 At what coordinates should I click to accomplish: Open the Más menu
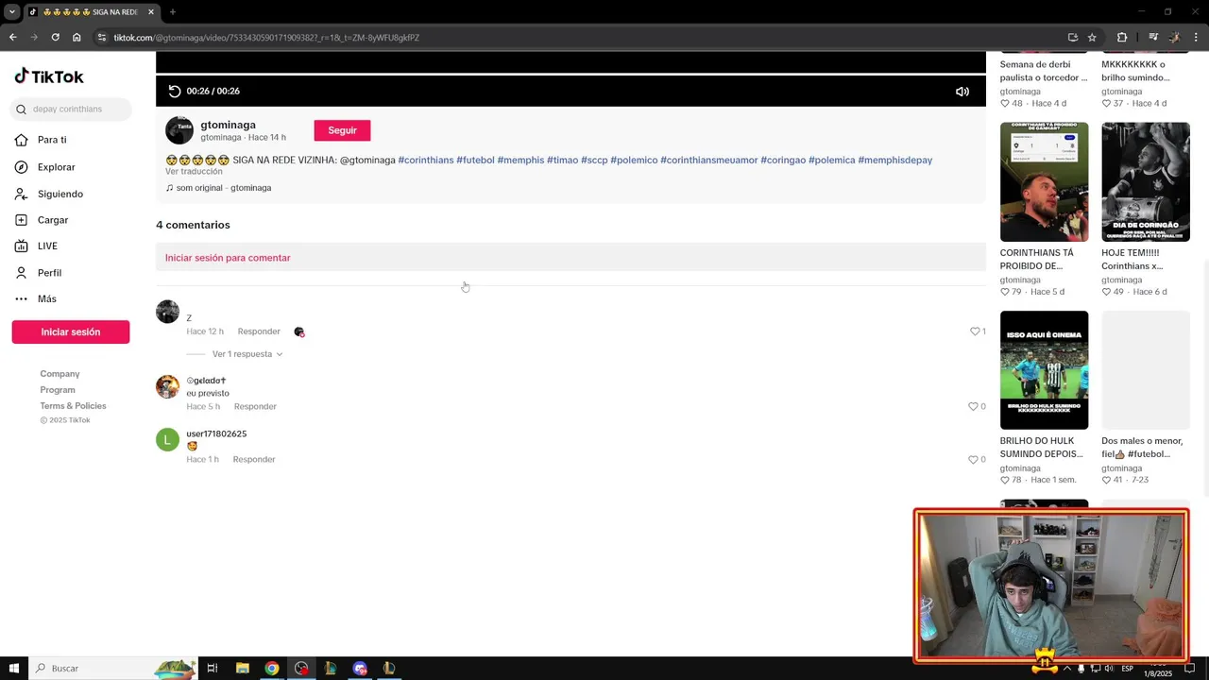(x=46, y=298)
